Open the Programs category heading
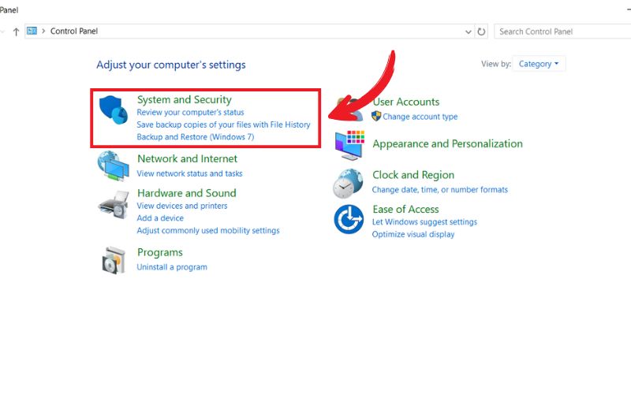Image resolution: width=631 pixels, height=394 pixels. [x=160, y=252]
